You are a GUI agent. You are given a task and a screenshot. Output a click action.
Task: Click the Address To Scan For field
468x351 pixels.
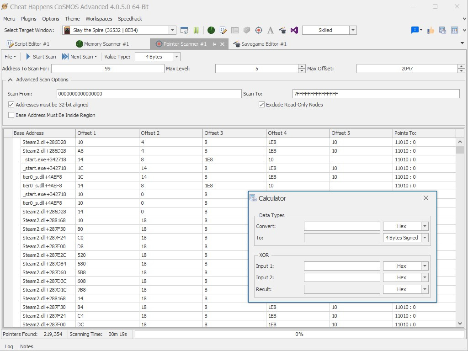(108, 69)
